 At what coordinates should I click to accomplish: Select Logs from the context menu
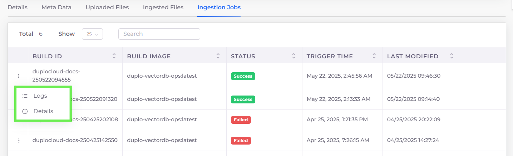tap(40, 96)
